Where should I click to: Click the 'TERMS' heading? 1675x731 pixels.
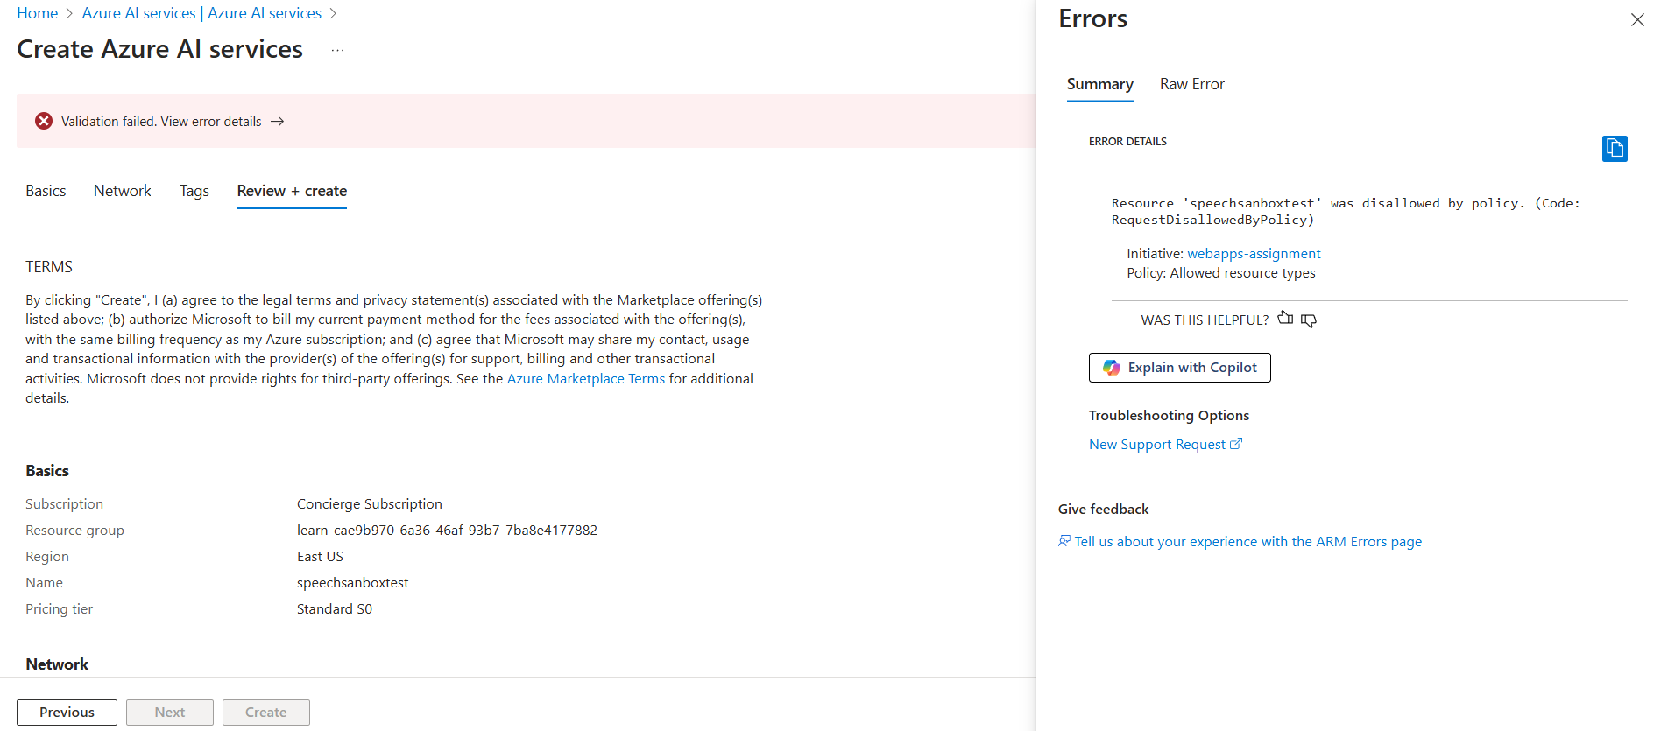[49, 267]
